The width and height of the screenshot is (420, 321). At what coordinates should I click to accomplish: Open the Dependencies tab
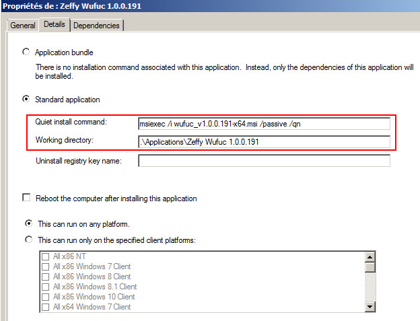96,26
